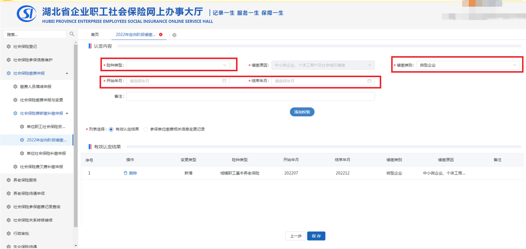Click the 保存 button
Image resolution: width=526 pixels, height=249 pixels.
click(x=316, y=236)
